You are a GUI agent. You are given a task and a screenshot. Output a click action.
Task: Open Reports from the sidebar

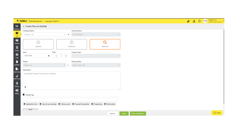pyautogui.click(x=17, y=84)
